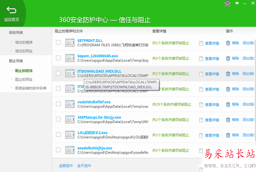Viewport: 256px width, 172px height.
Task: Click 全部选中 select all link
Action: pyautogui.click(x=66, y=166)
